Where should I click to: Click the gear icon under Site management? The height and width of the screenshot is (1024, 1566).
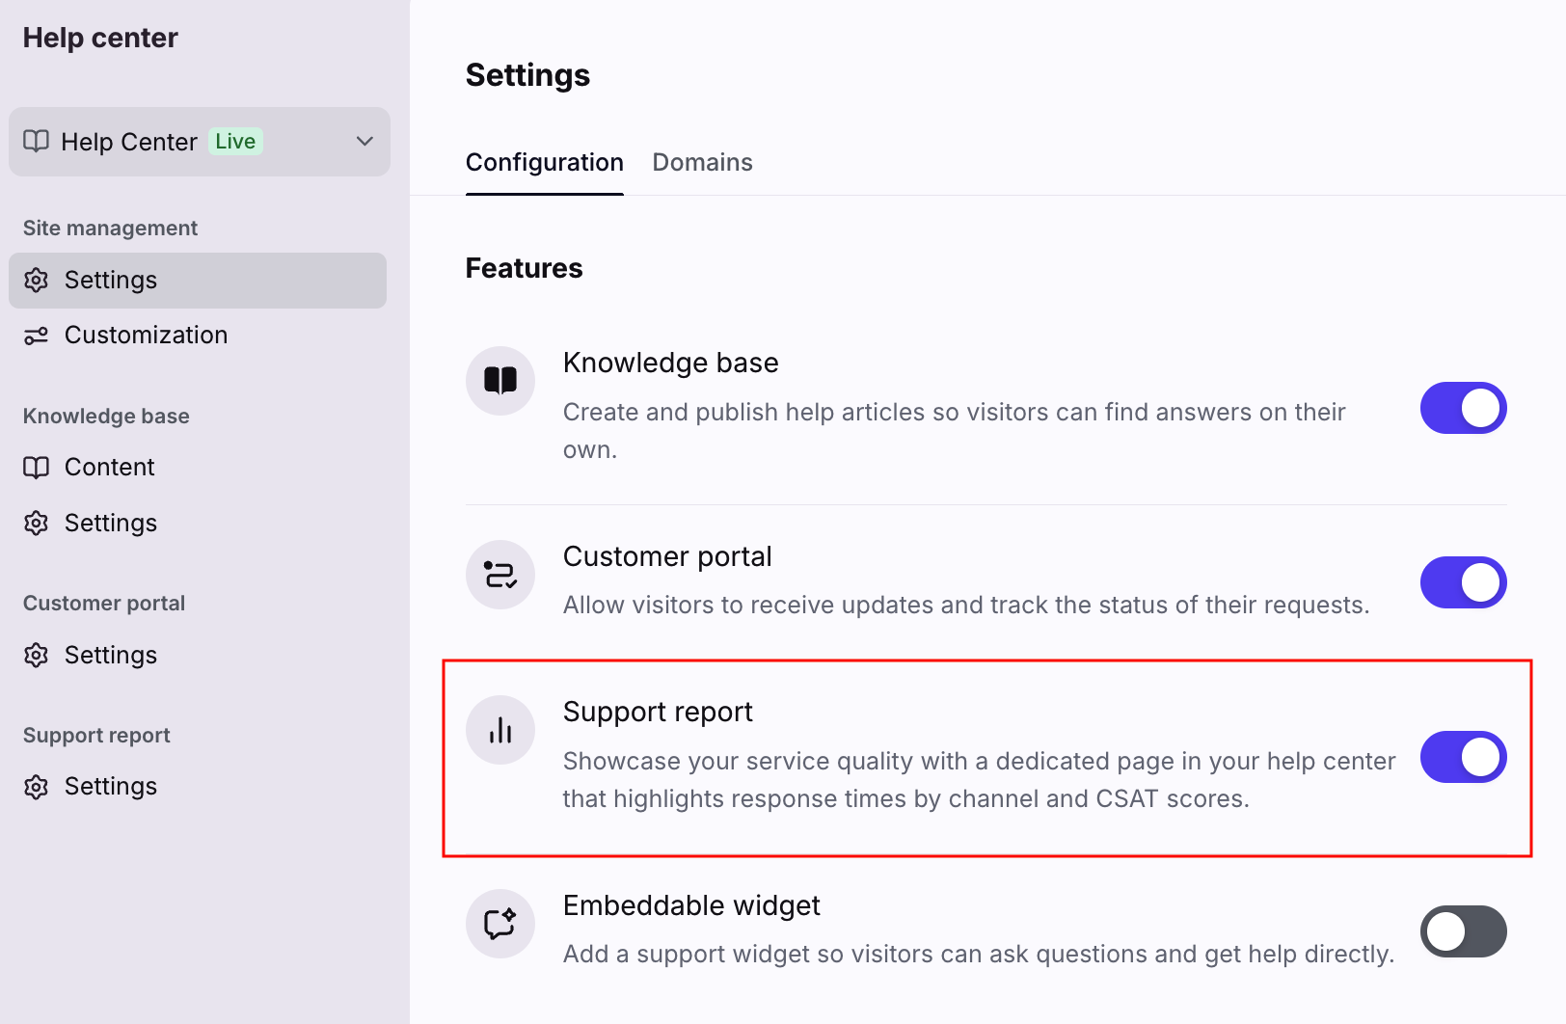(x=37, y=281)
